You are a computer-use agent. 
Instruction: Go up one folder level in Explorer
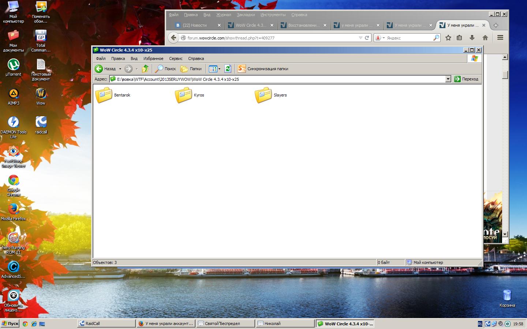click(x=145, y=69)
